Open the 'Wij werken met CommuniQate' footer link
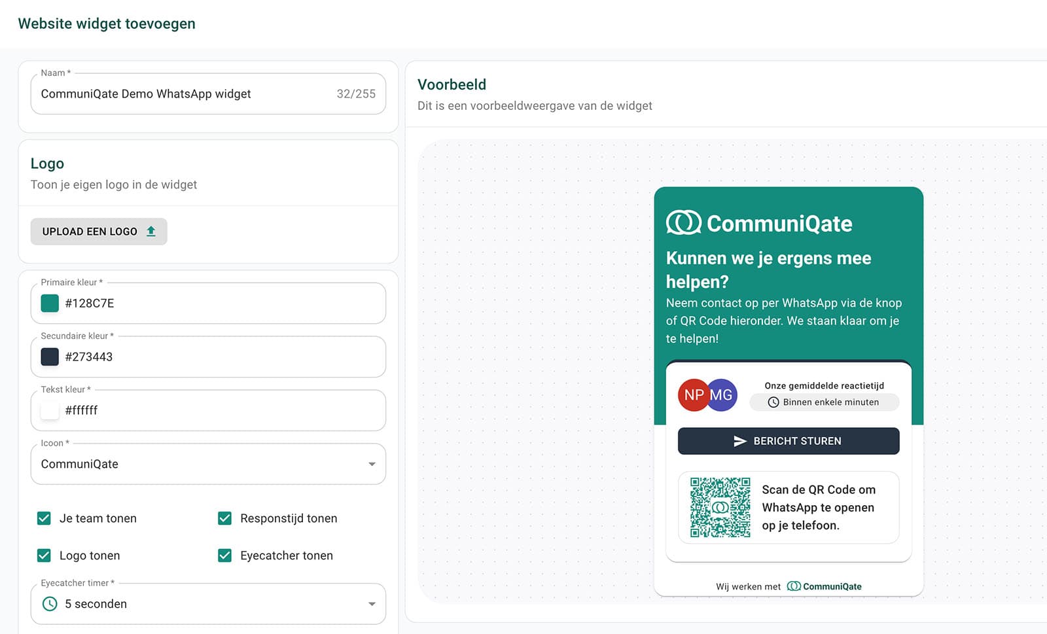Image resolution: width=1047 pixels, height=634 pixels. [789, 586]
